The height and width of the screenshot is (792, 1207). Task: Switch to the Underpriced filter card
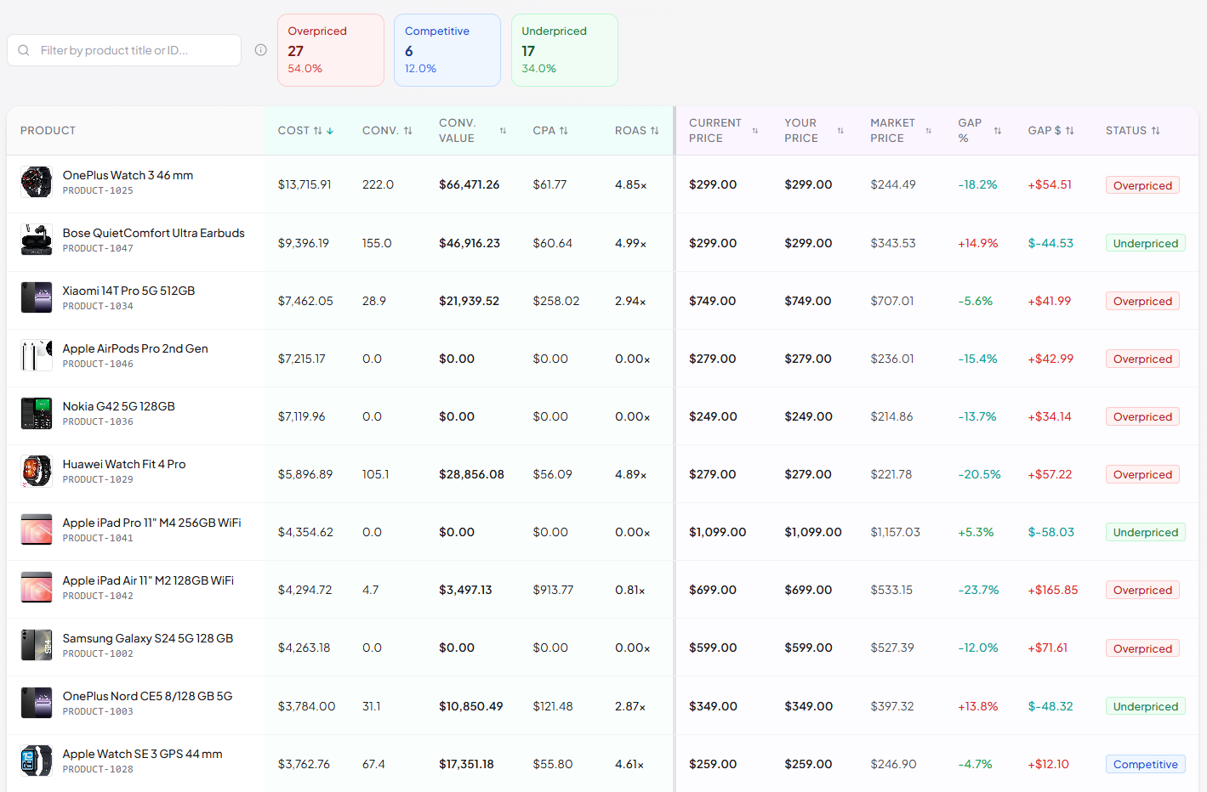coord(565,49)
